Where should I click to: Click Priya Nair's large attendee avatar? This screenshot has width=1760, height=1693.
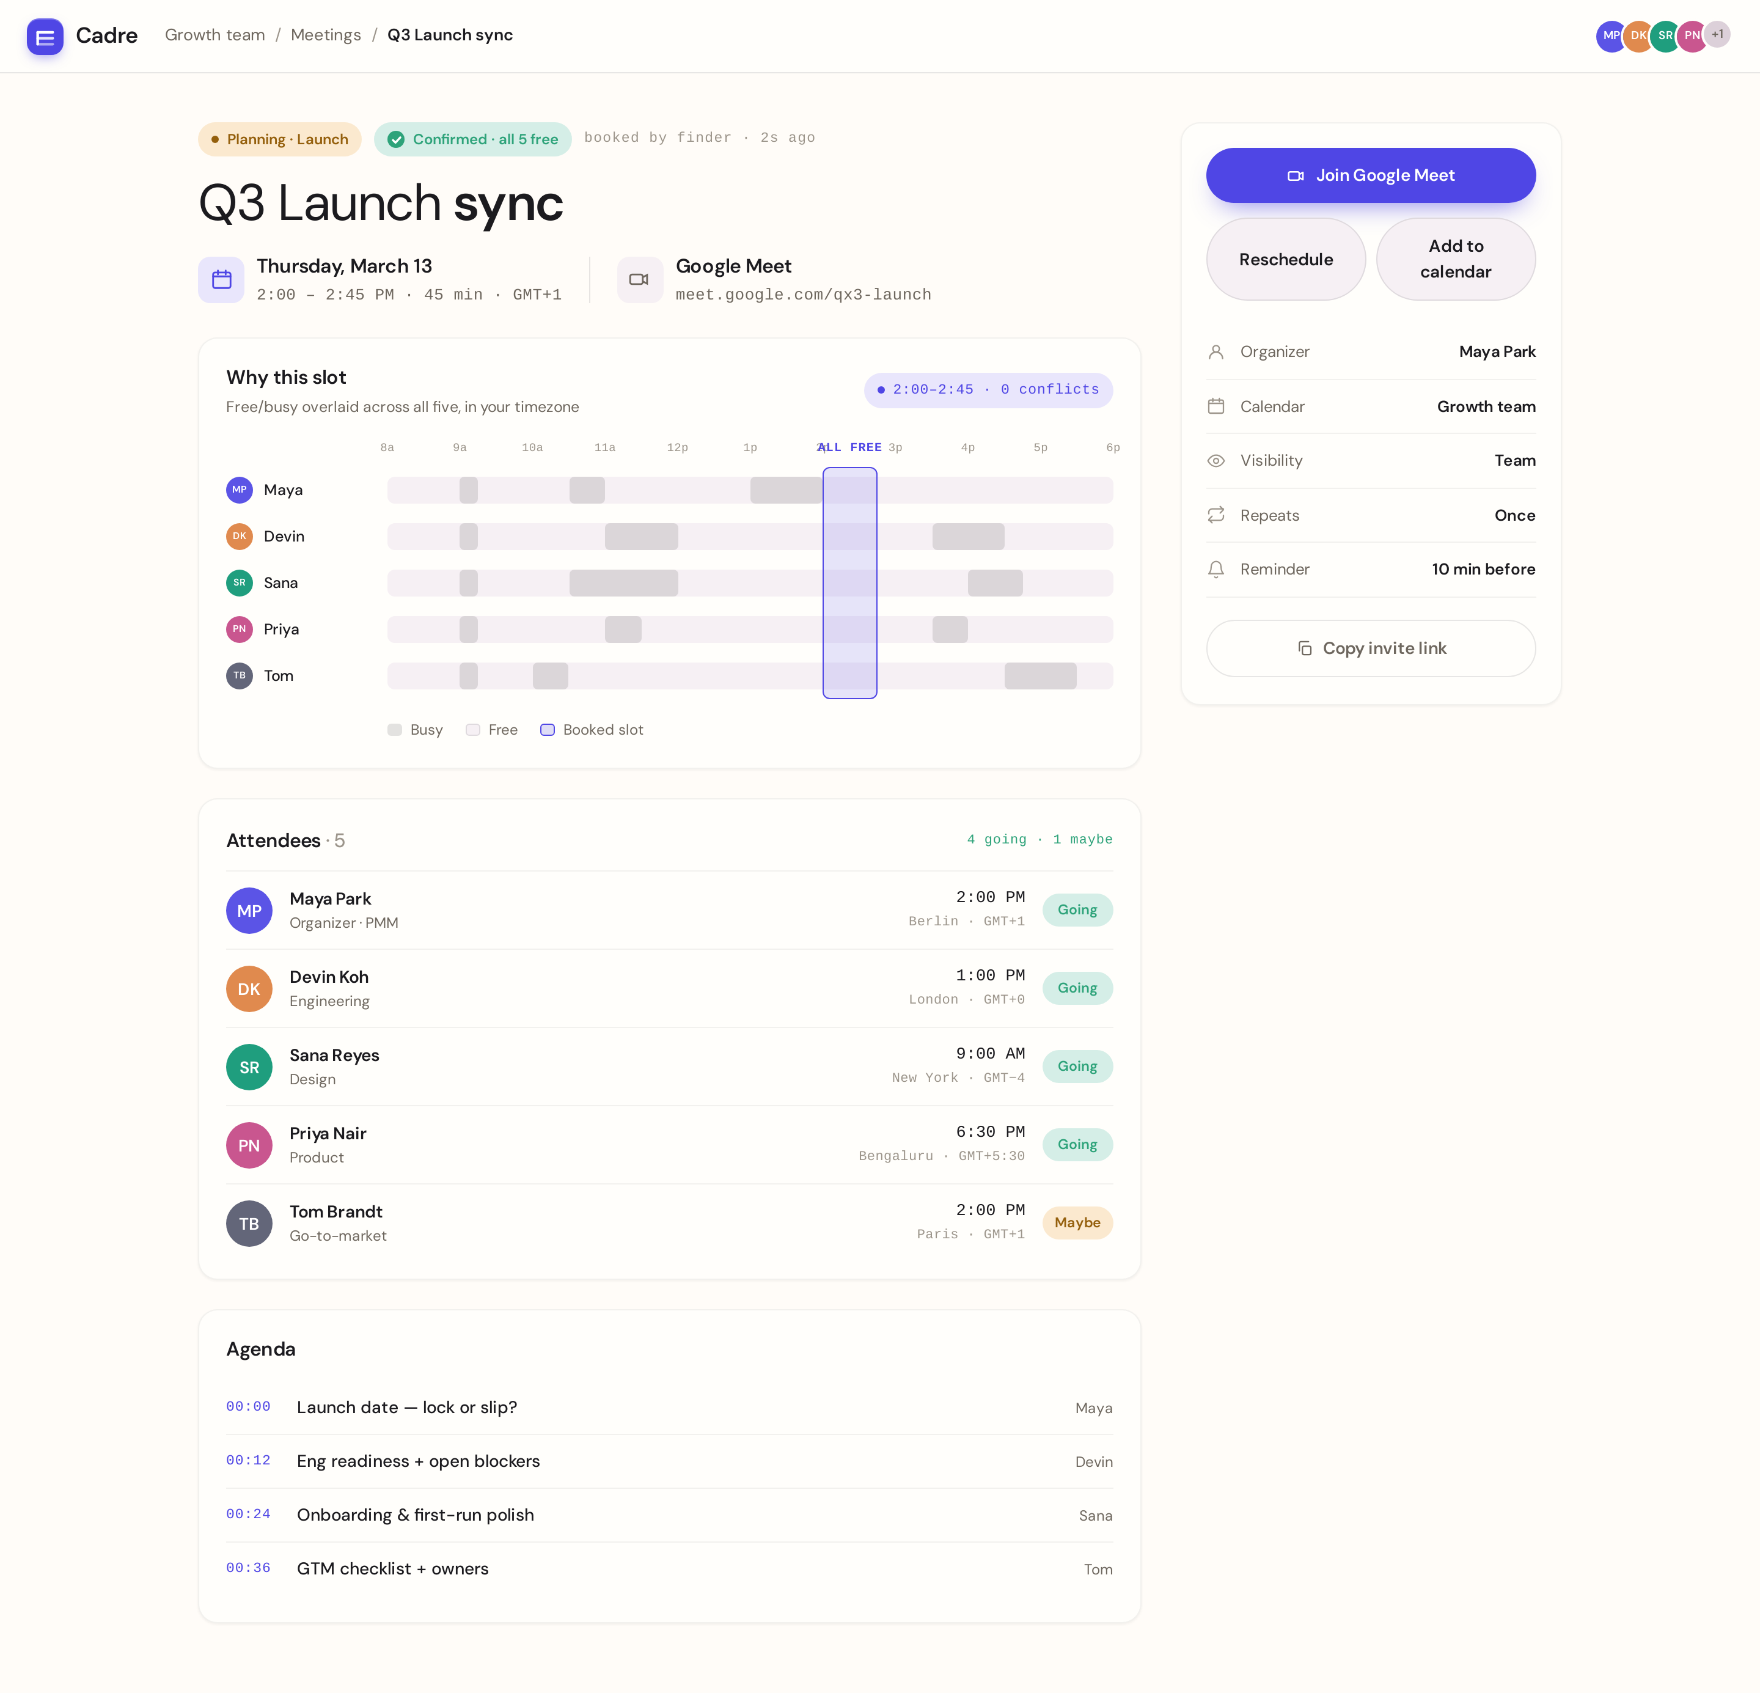click(x=249, y=1145)
